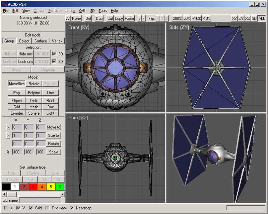Image resolution: width=268 pixels, height=214 pixels.
Task: Click the All selection toolbar button
Action: click(x=68, y=18)
